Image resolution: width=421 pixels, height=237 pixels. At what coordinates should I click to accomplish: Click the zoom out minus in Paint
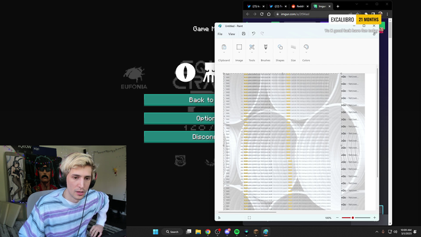[x=337, y=218]
